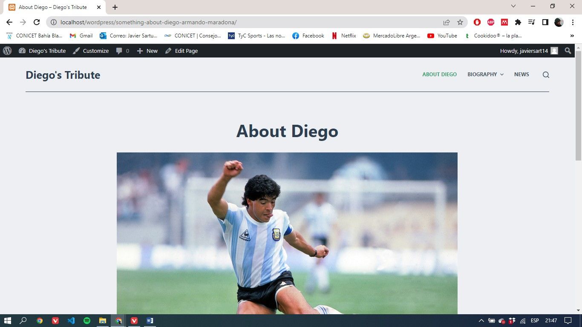Viewport: 582px width, 327px height.
Task: Open the Chrome extensions puzzle icon
Action: (518, 22)
